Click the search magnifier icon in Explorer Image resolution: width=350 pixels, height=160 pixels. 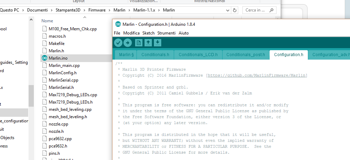[x=271, y=10]
